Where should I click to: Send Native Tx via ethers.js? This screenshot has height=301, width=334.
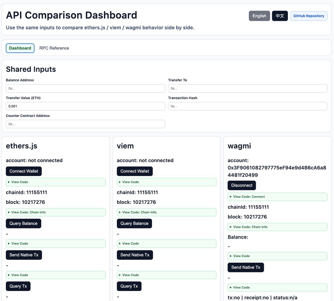click(24, 255)
